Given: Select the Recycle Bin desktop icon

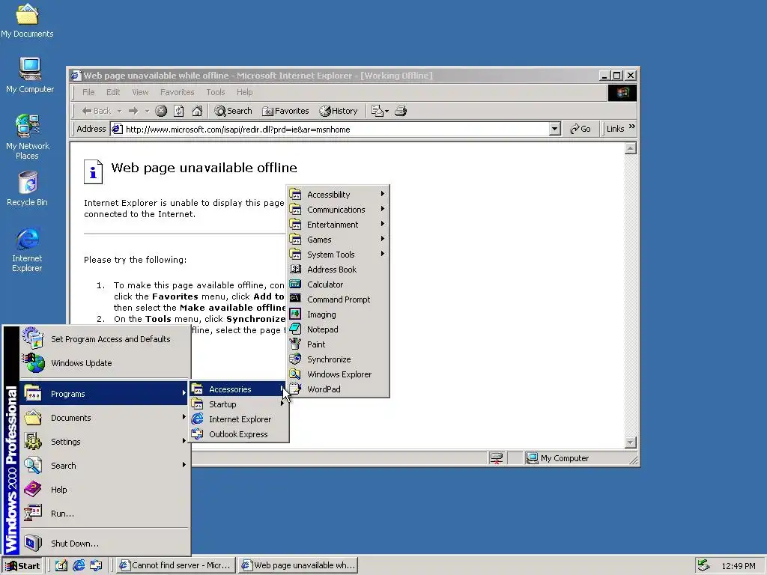Looking at the screenshot, I should (28, 189).
